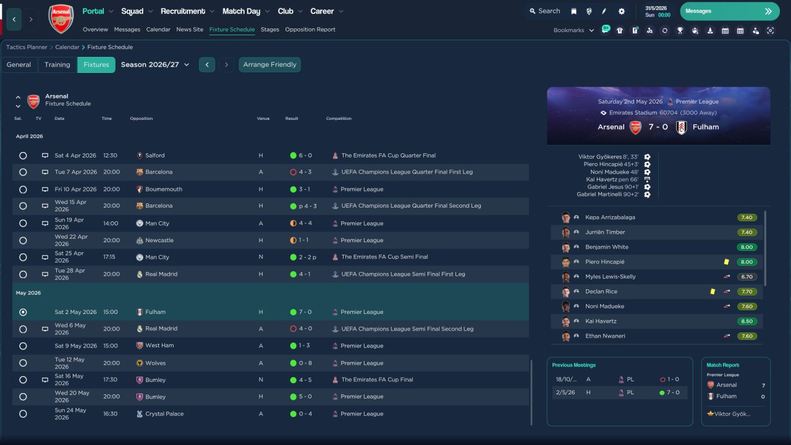The image size is (791, 445).
Task: Click the Messages continue button
Action: pos(730,11)
